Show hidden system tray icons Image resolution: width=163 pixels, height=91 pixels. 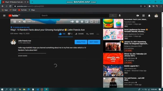pyautogui.click(x=143, y=89)
